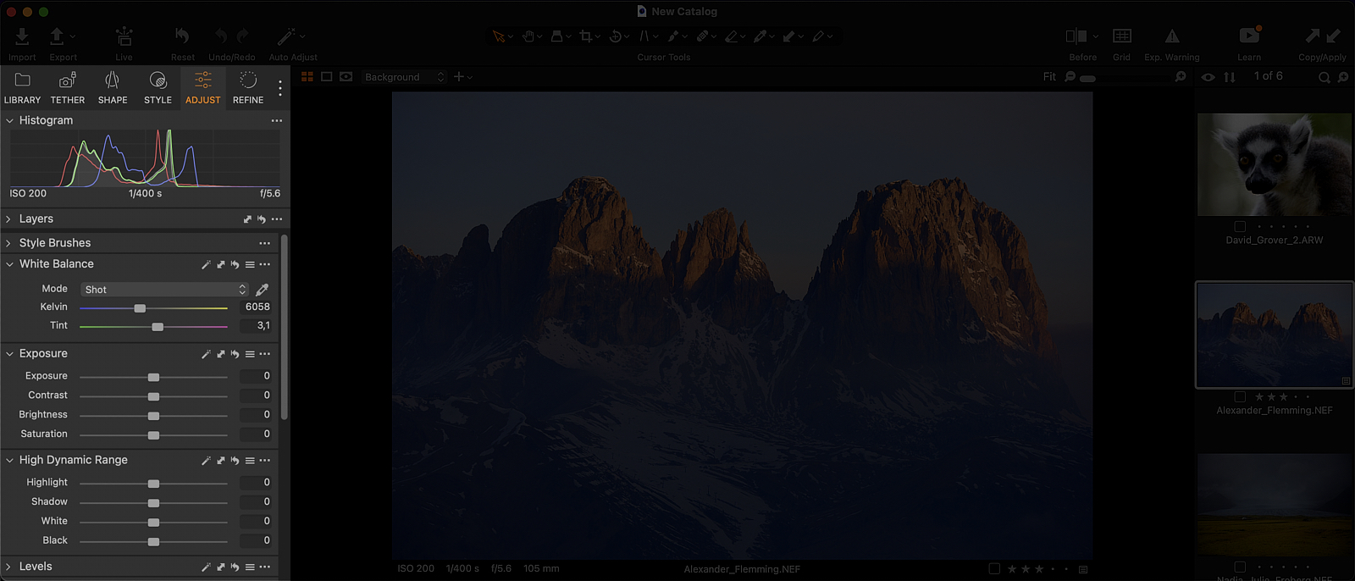Open the browser sort arrows menu
The height and width of the screenshot is (581, 1355).
[1230, 77]
